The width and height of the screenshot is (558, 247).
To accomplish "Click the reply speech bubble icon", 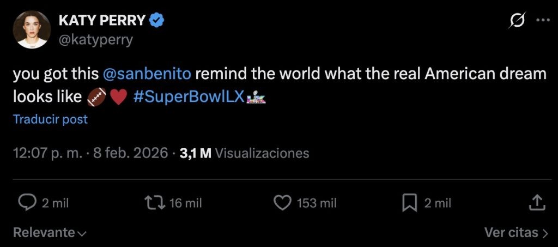I will pyautogui.click(x=27, y=203).
